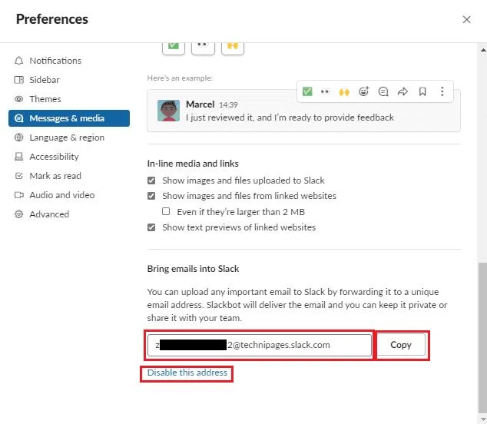
Task: Enable Even if they're larger than 2 MB
Action: pos(166,211)
